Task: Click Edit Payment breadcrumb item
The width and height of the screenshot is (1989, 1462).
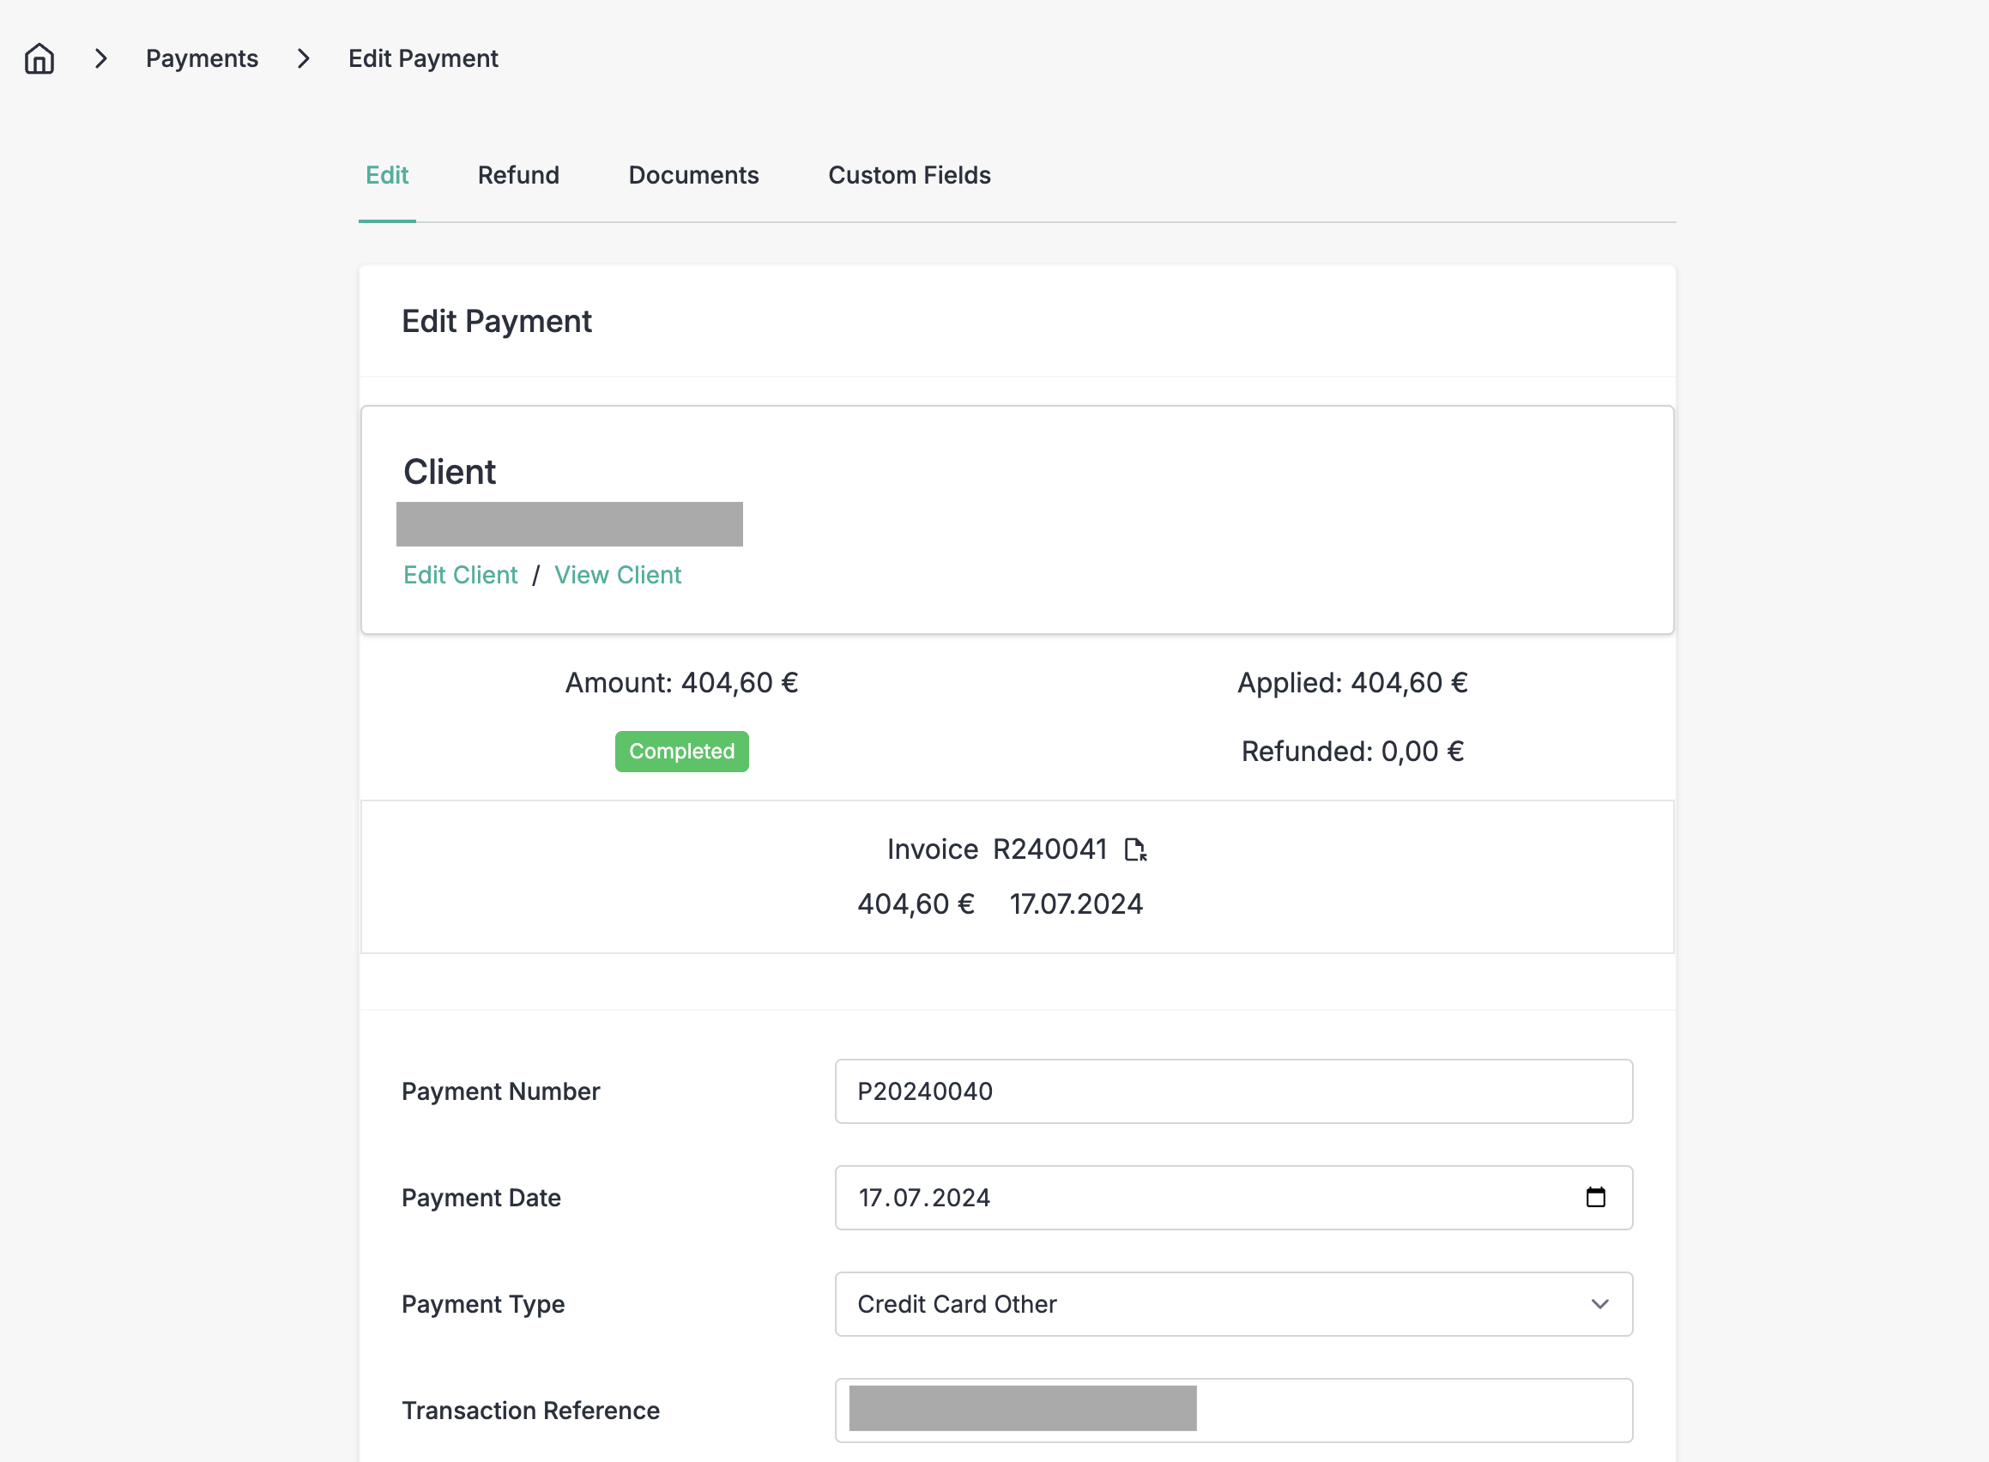Action: pyautogui.click(x=423, y=58)
